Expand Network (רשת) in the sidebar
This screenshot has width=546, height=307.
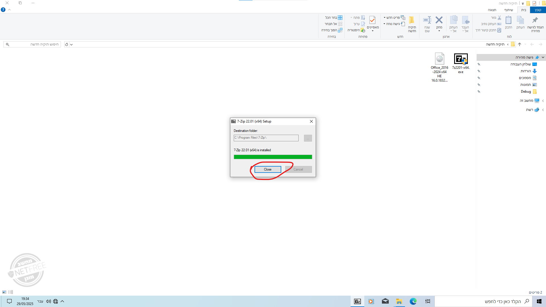pos(543,110)
